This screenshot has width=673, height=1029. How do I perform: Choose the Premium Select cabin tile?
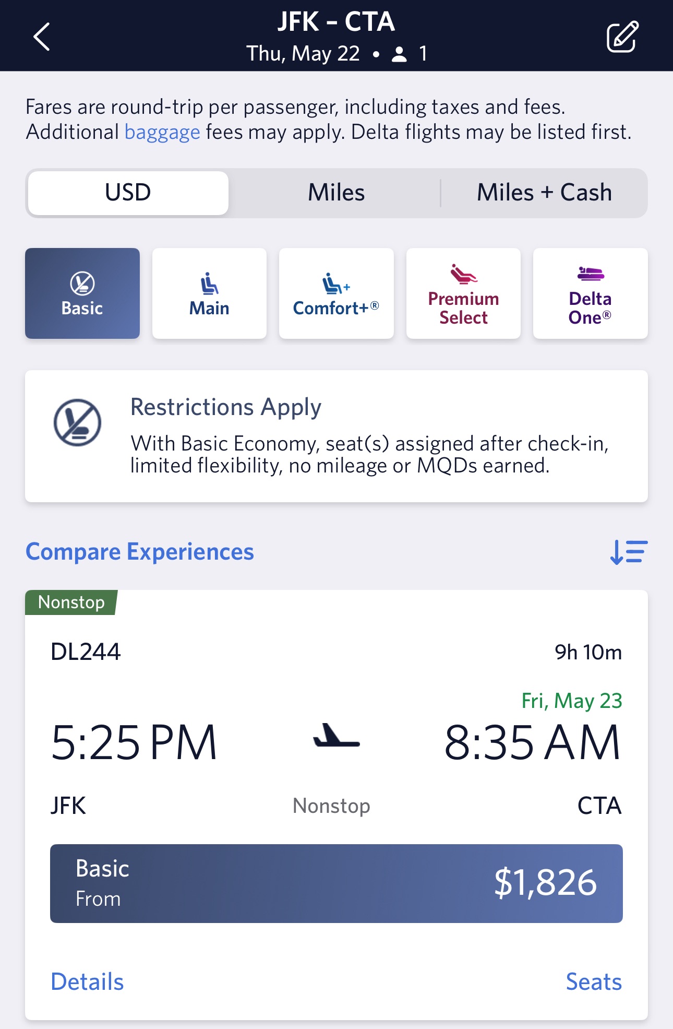click(x=463, y=293)
